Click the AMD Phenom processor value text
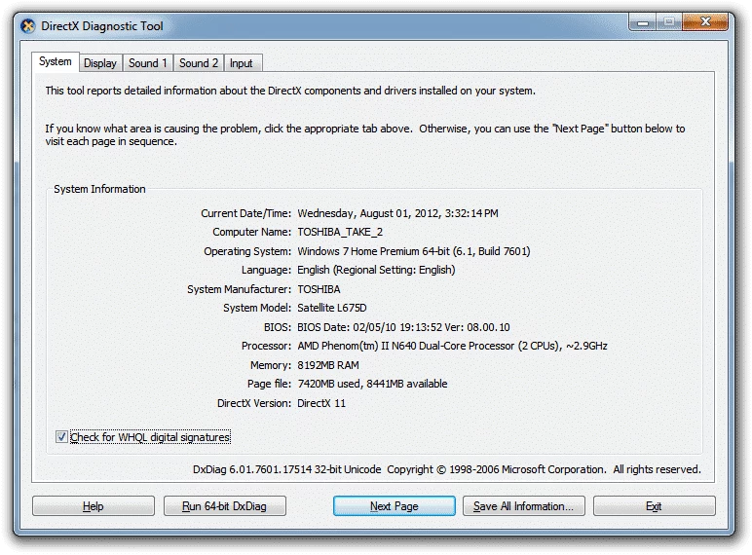 click(x=452, y=346)
